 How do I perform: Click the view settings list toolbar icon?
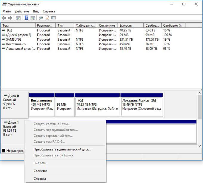pyautogui.click(x=53, y=18)
